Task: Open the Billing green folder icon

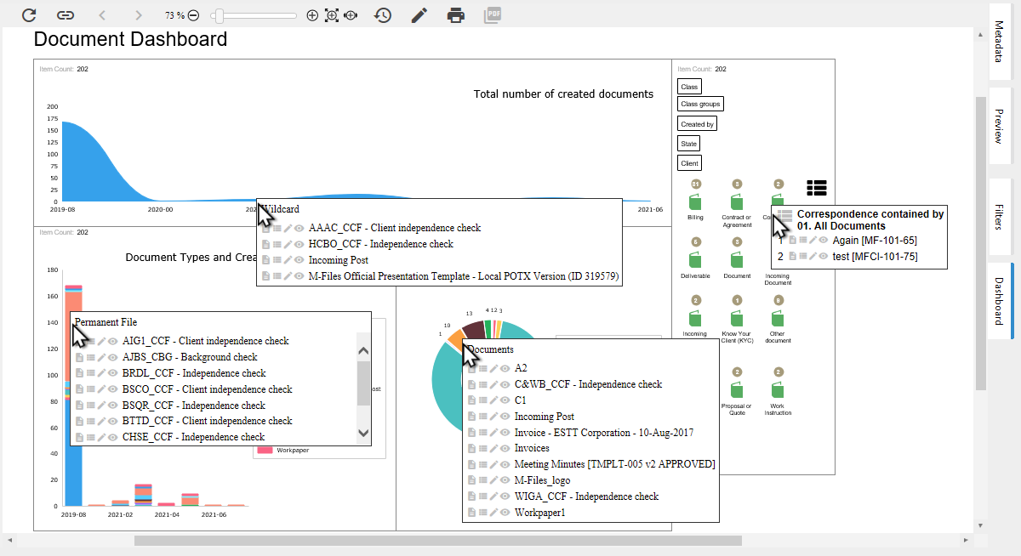Action: click(696, 203)
